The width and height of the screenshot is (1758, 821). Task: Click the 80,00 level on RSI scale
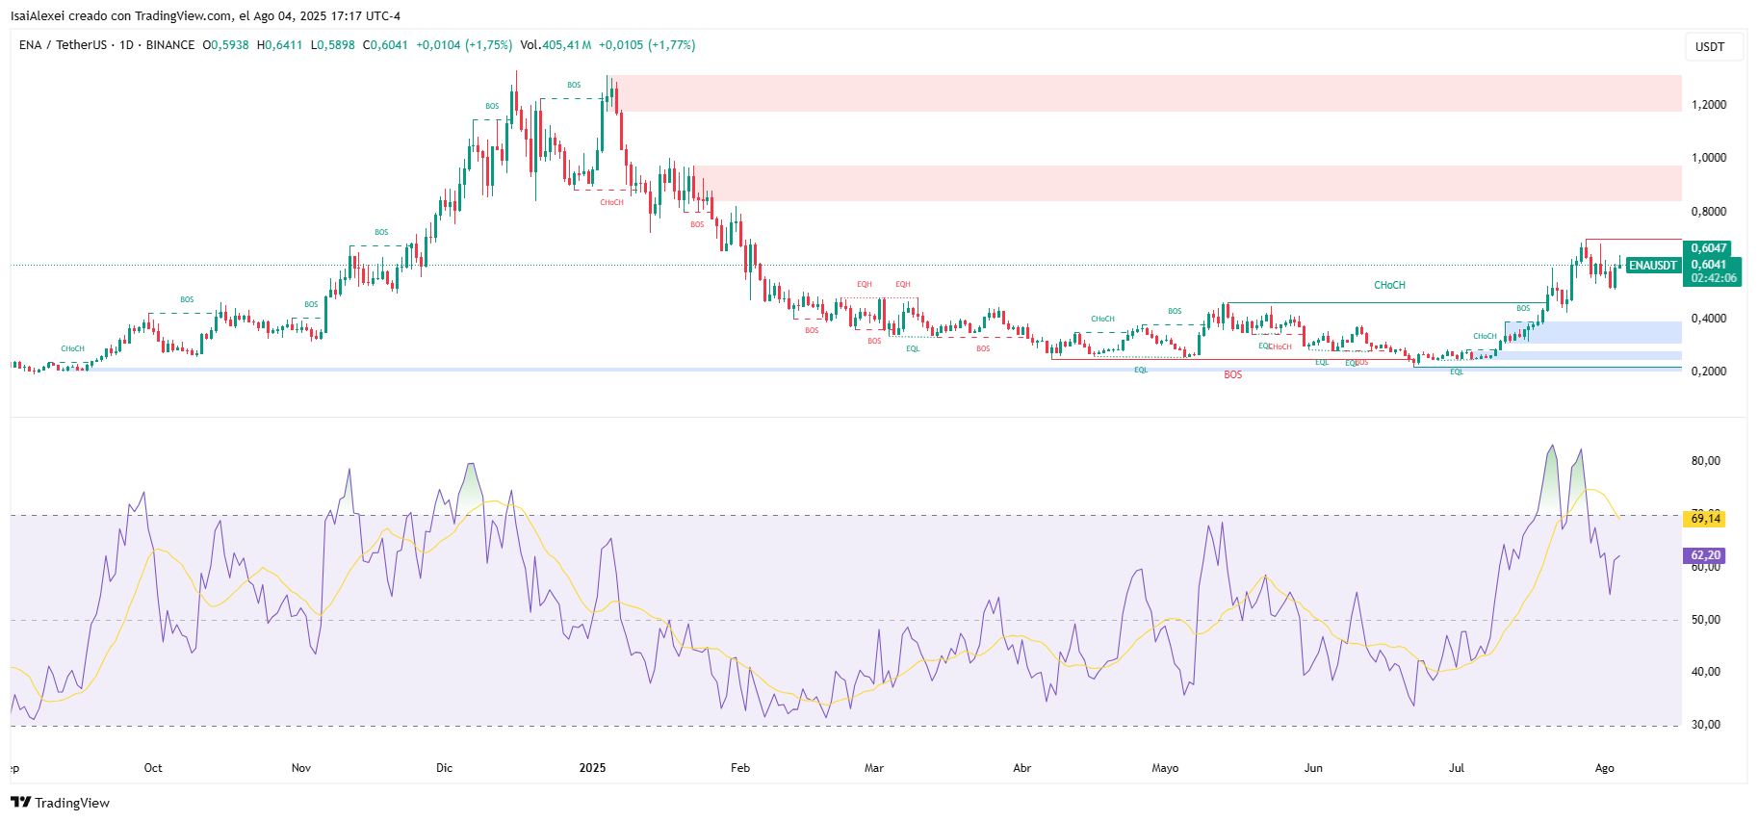coord(1705,461)
